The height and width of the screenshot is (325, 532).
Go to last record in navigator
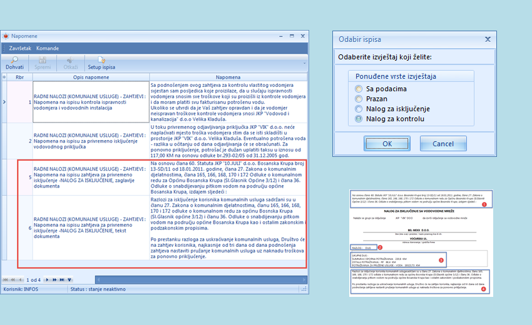pyautogui.click(x=62, y=280)
